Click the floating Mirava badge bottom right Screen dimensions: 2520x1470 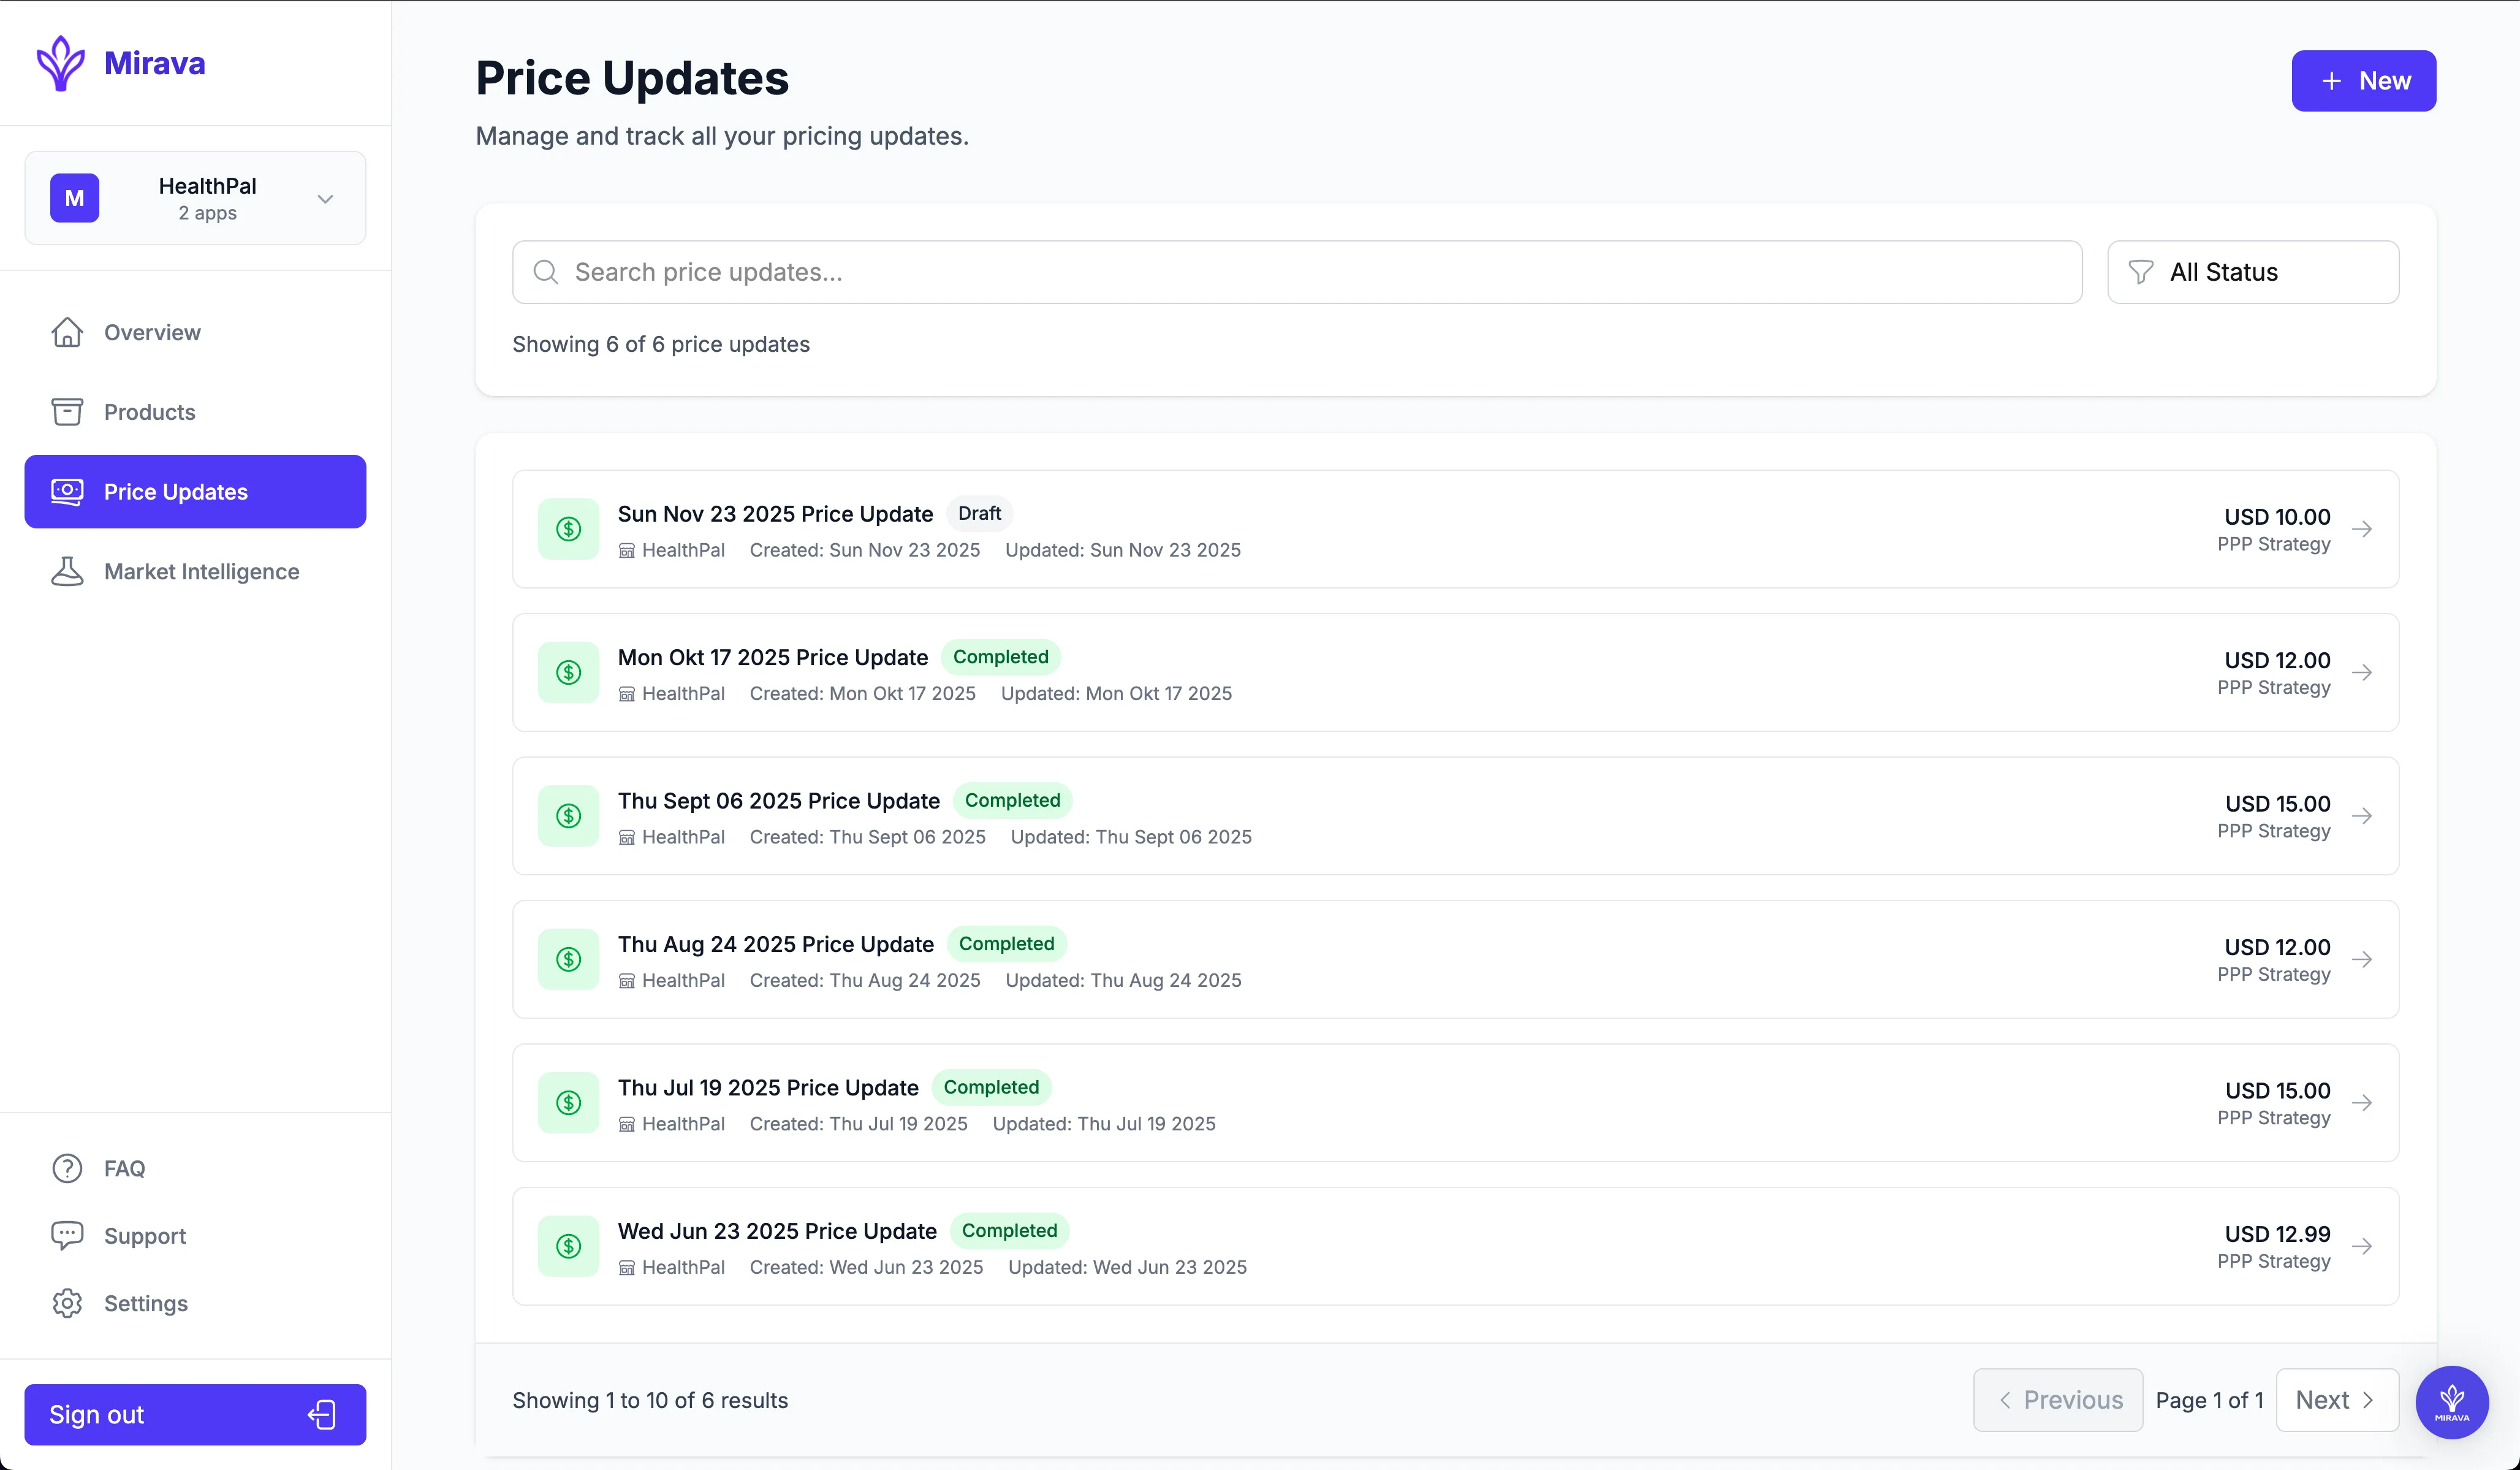pos(2452,1402)
